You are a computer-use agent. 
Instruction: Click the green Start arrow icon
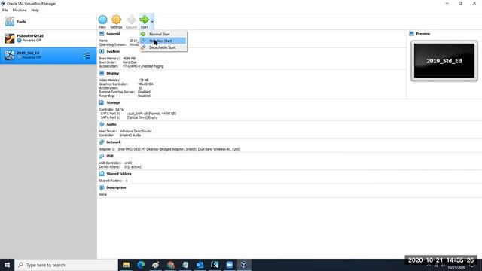tap(144, 20)
